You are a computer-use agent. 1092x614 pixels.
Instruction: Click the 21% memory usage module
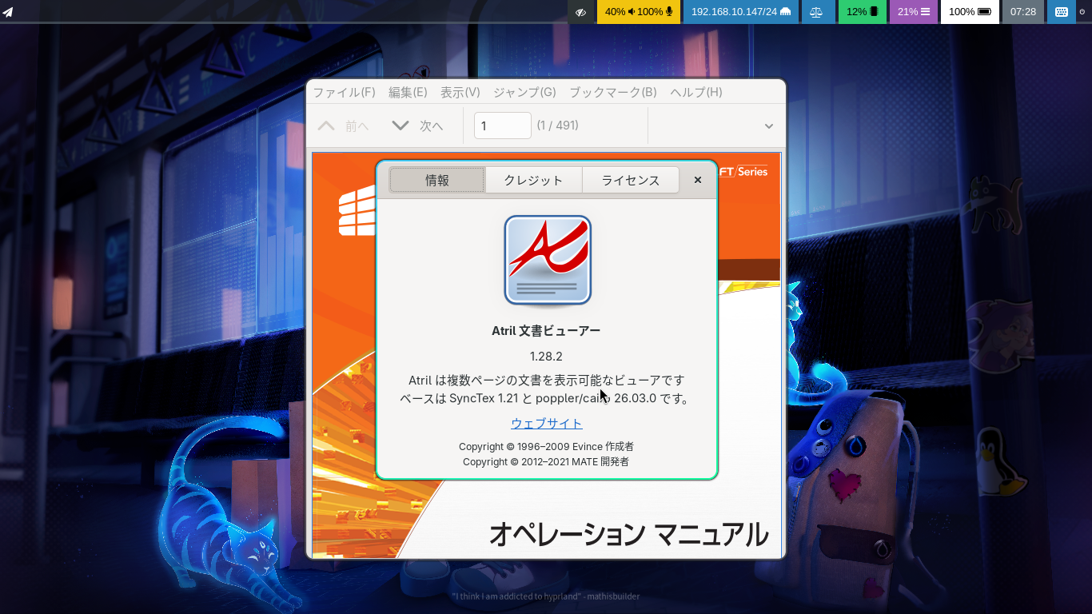pyautogui.click(x=914, y=12)
